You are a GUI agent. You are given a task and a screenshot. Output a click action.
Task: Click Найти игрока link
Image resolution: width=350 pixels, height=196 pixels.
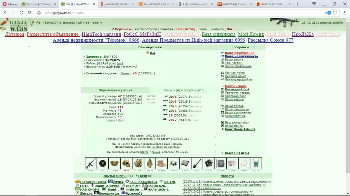(236, 86)
